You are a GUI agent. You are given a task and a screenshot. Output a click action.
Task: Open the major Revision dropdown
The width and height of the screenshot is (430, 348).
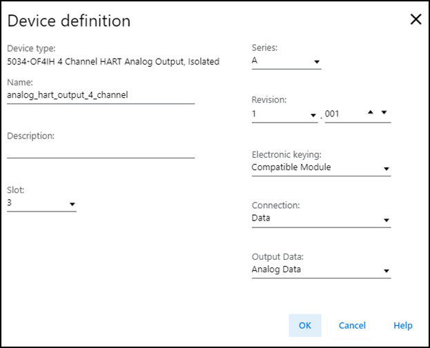tap(313, 114)
